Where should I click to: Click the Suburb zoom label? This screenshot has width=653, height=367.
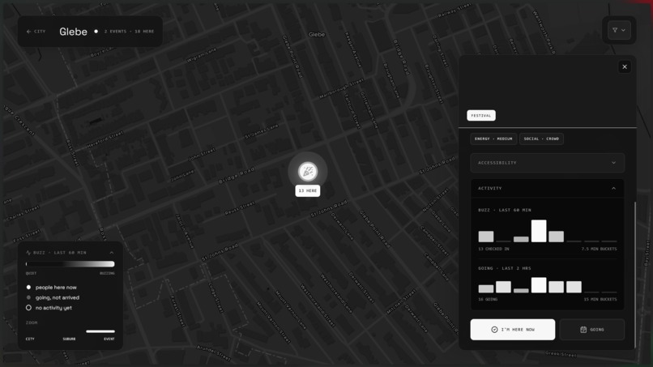click(x=69, y=339)
